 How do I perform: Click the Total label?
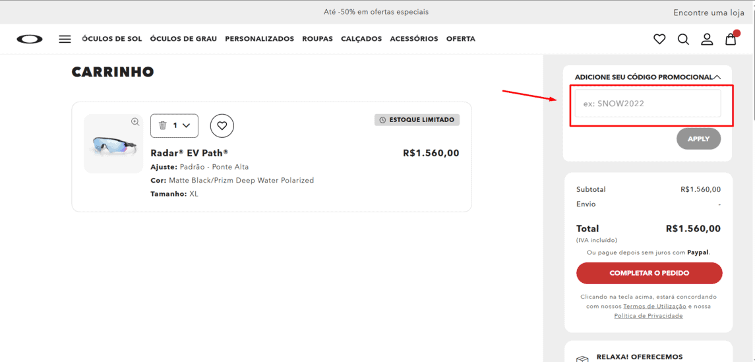588,229
